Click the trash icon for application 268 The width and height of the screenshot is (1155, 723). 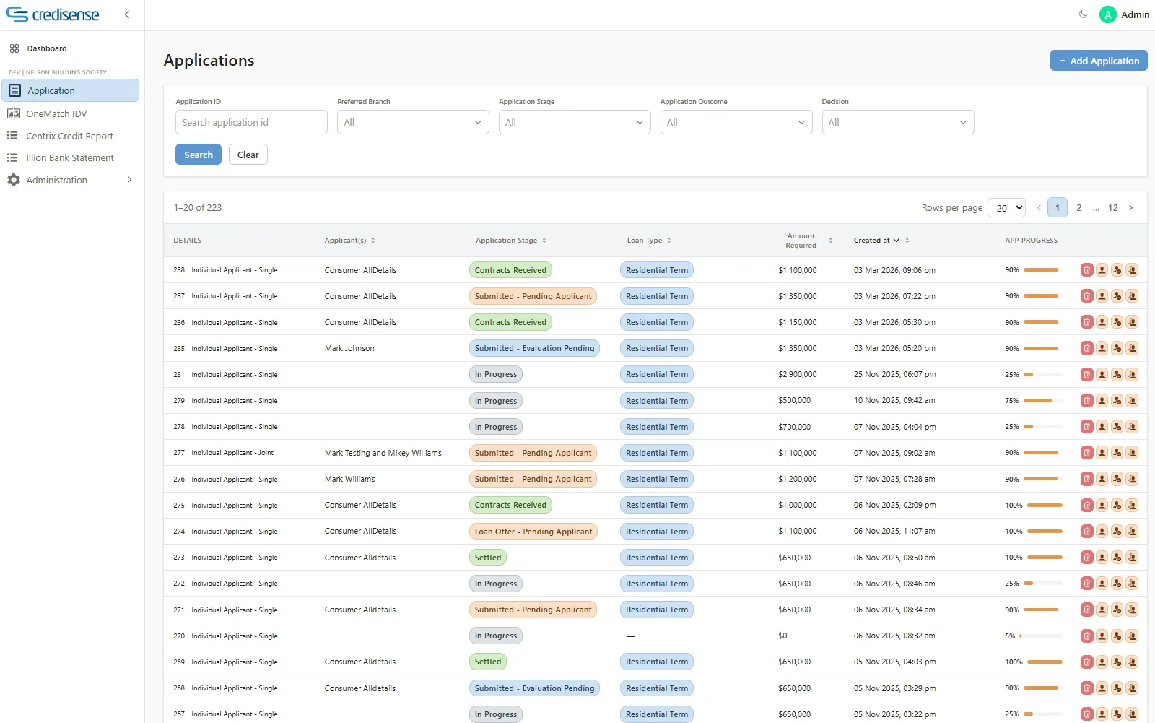tap(1086, 688)
